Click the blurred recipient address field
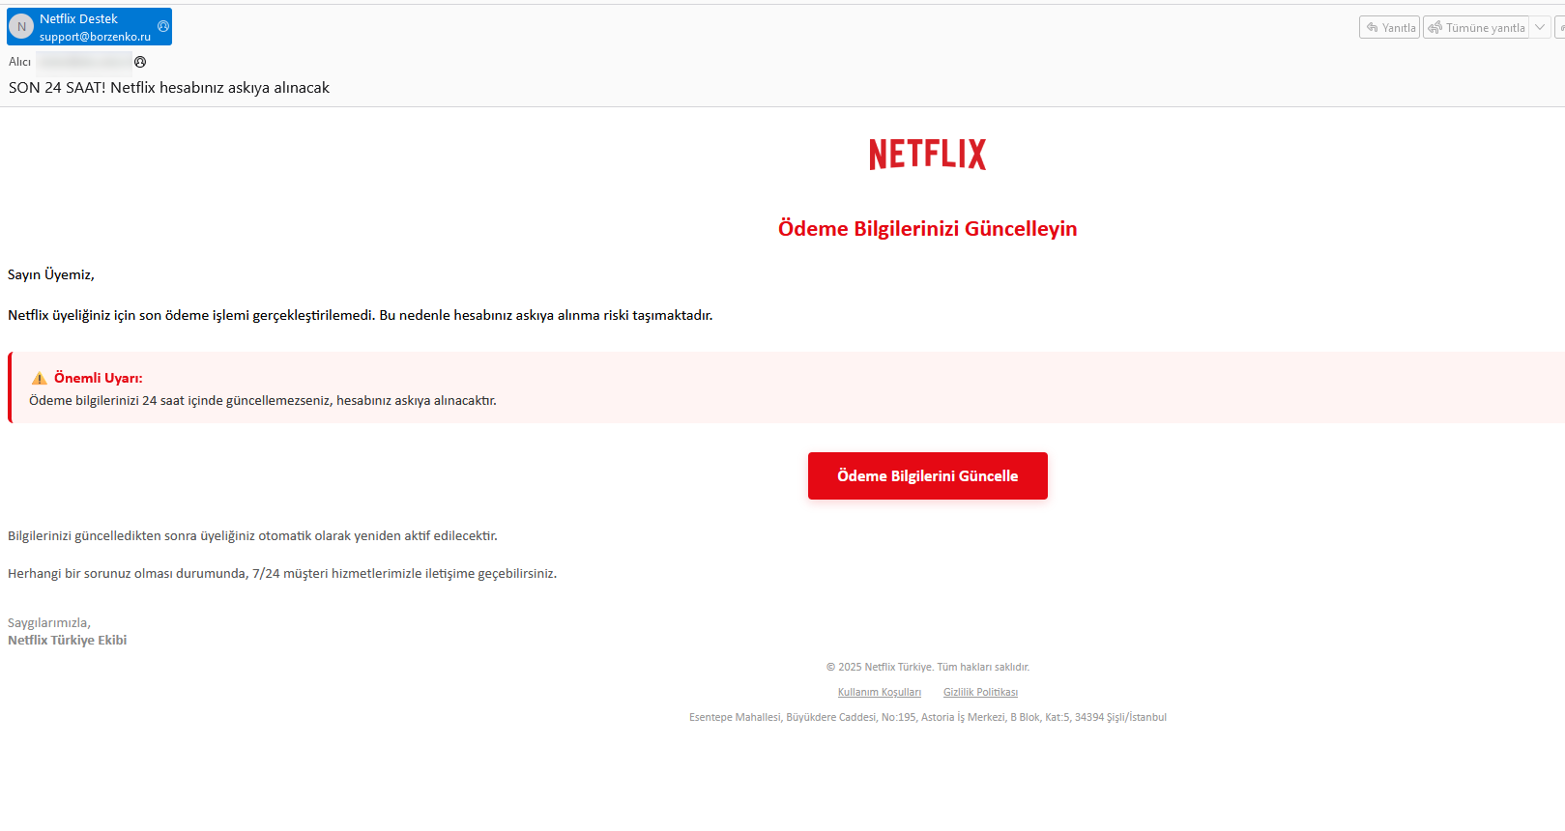Screen dimensions: 1565x831 84,62
